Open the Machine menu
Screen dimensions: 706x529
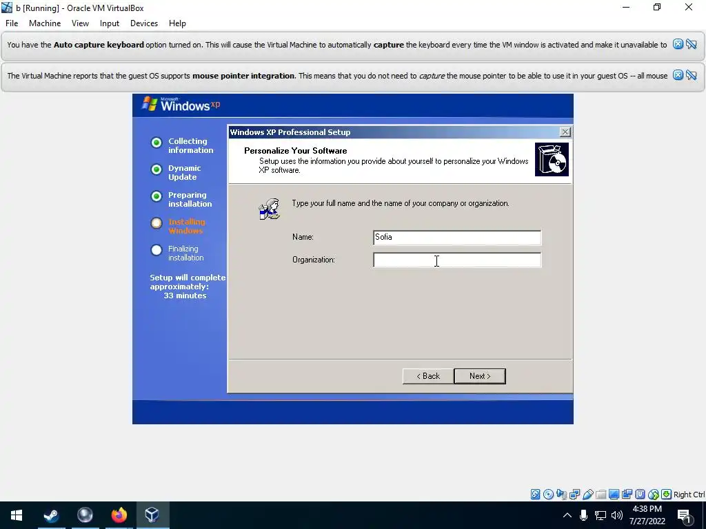point(45,23)
